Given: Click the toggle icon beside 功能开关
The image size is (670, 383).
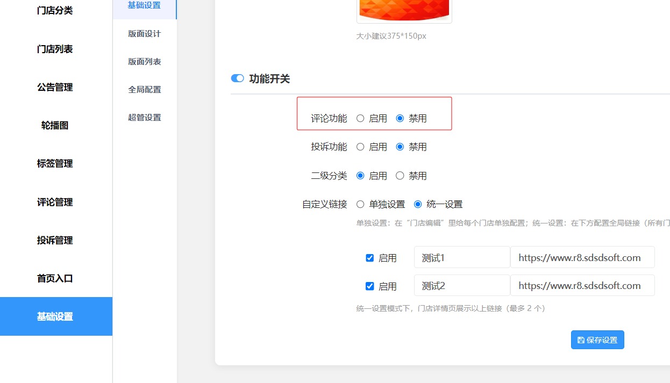Looking at the screenshot, I should pyautogui.click(x=237, y=78).
